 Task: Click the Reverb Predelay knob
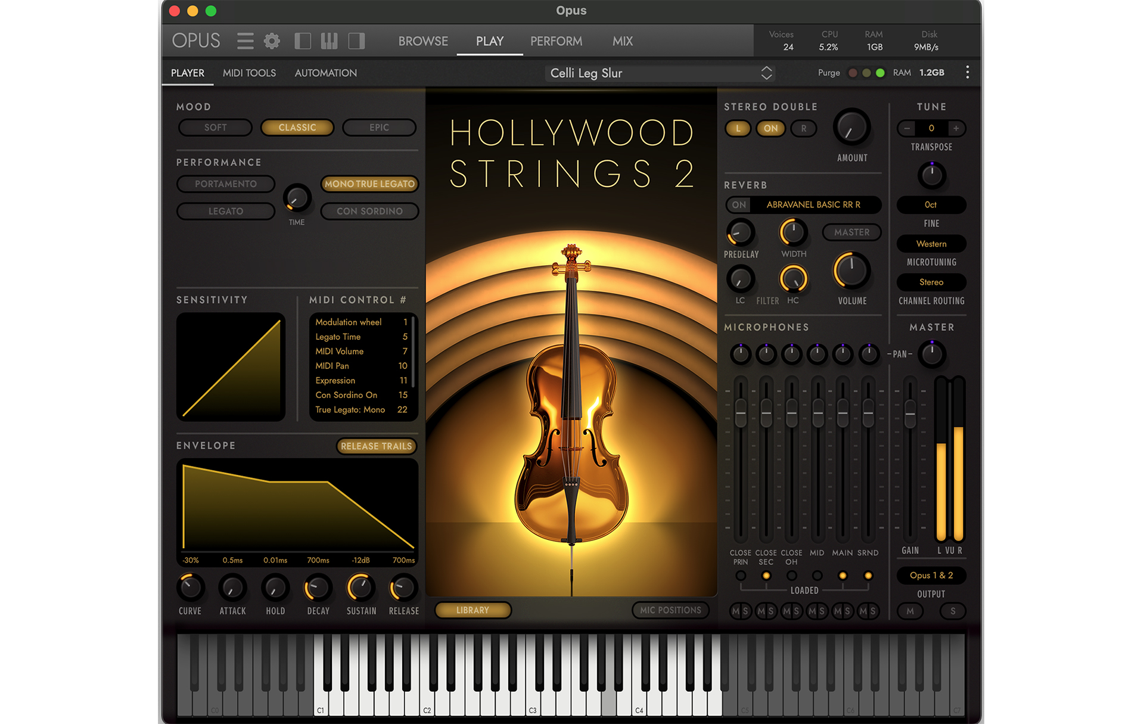740,232
